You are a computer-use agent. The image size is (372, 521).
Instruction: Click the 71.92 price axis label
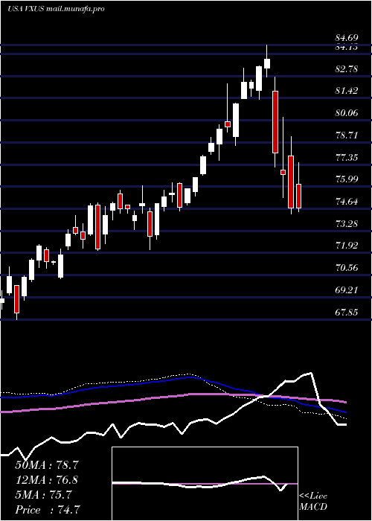coord(347,246)
